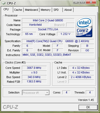100x113 pixels.
Task: Open the Cache tab
Action: click(18, 10)
